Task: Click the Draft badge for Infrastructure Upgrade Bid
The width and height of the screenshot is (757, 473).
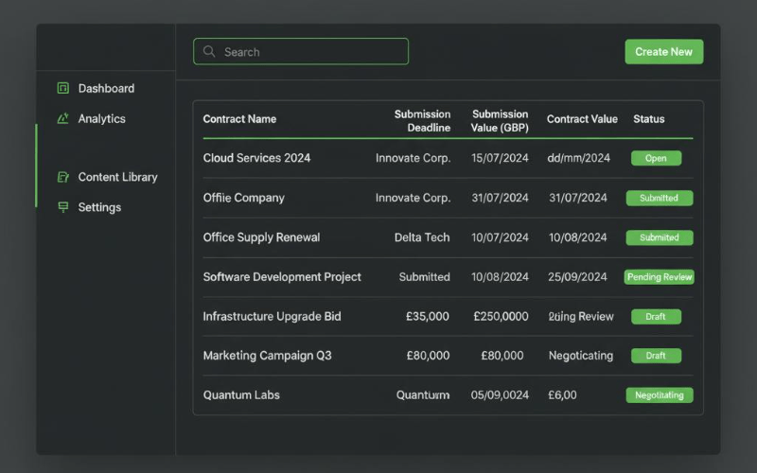Action: click(x=656, y=317)
